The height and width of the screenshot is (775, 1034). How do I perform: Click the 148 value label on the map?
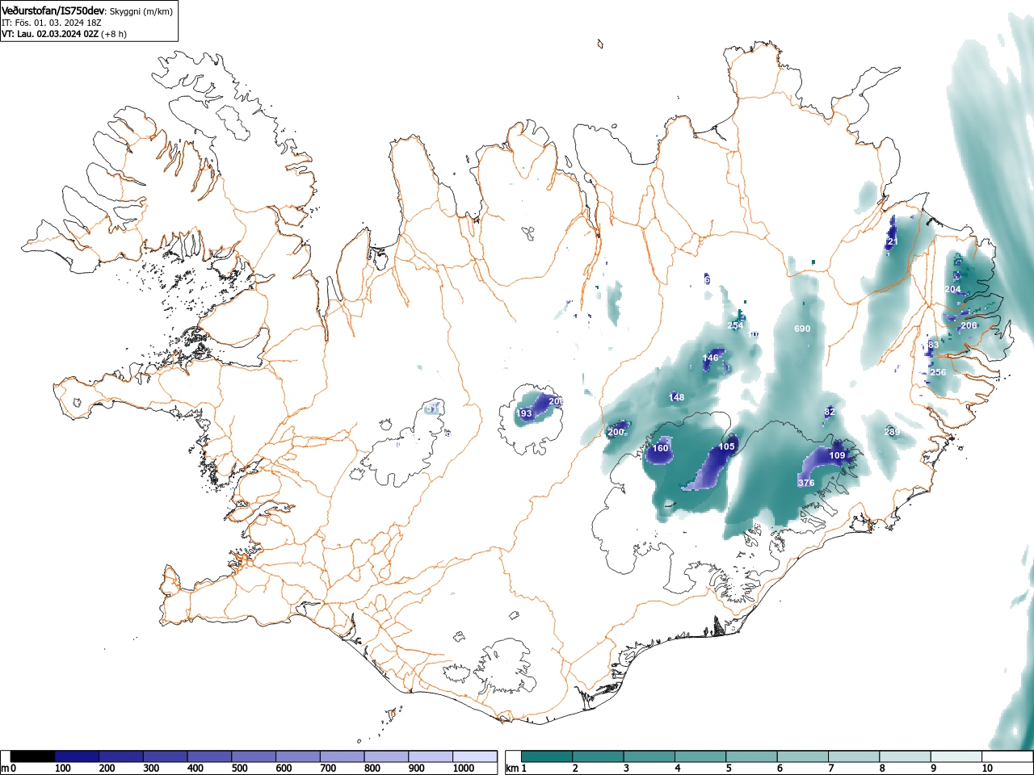(676, 397)
